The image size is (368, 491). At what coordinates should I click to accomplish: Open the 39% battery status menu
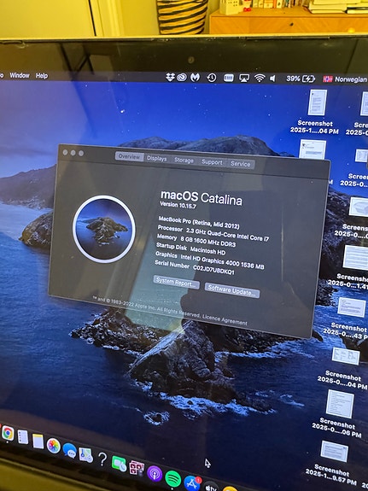(301, 79)
